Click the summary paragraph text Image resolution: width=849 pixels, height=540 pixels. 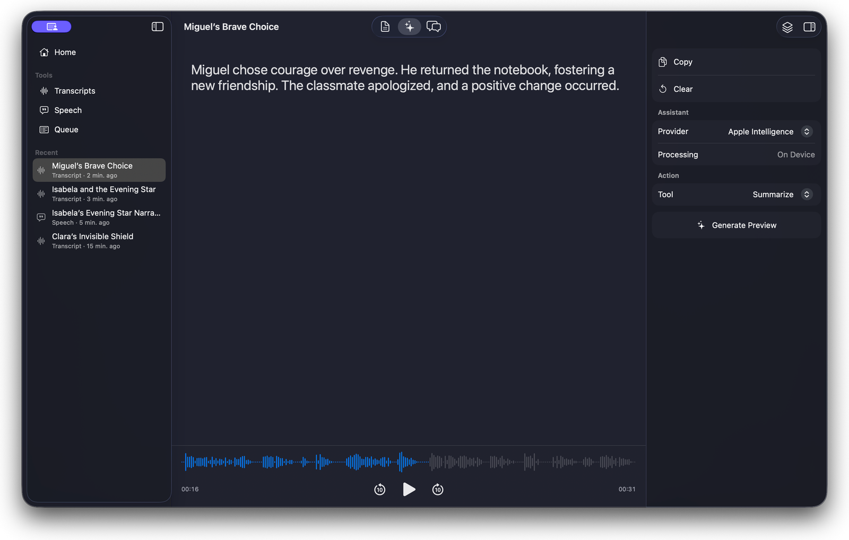(405, 78)
